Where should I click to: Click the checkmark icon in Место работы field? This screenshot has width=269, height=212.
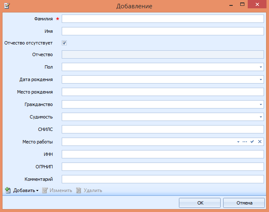252,142
